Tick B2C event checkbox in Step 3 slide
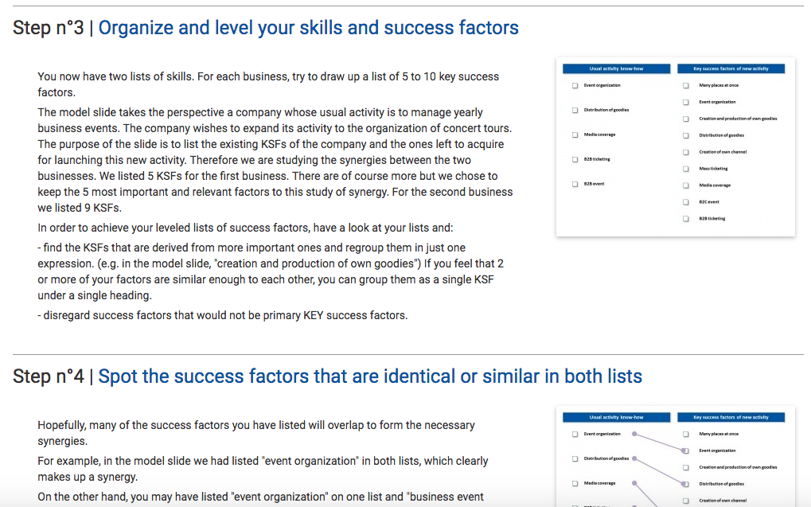The image size is (811, 507). point(686,202)
